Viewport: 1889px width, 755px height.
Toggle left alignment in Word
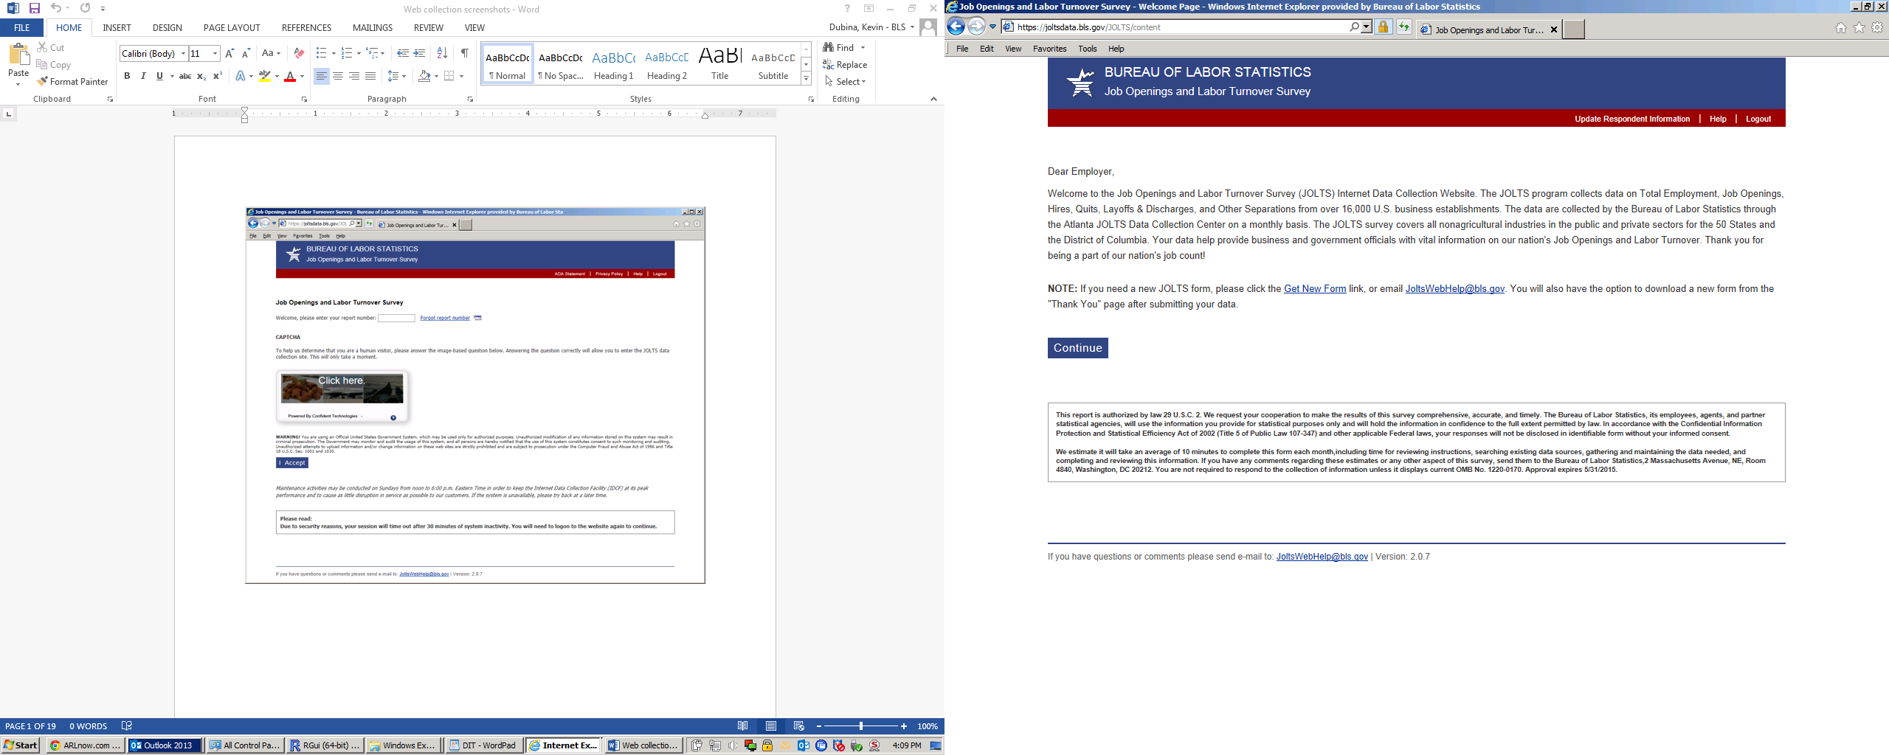(322, 76)
